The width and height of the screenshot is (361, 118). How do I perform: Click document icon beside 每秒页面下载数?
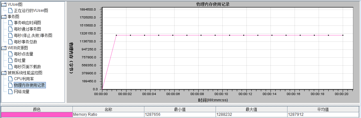tap(10, 67)
